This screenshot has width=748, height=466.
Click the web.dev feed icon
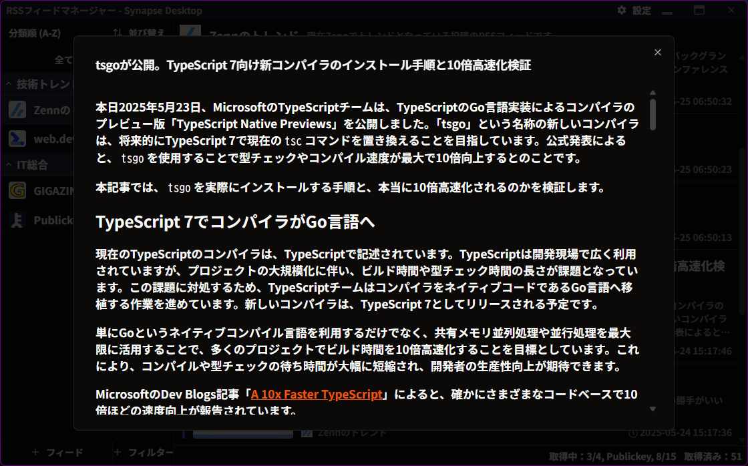pyautogui.click(x=17, y=138)
